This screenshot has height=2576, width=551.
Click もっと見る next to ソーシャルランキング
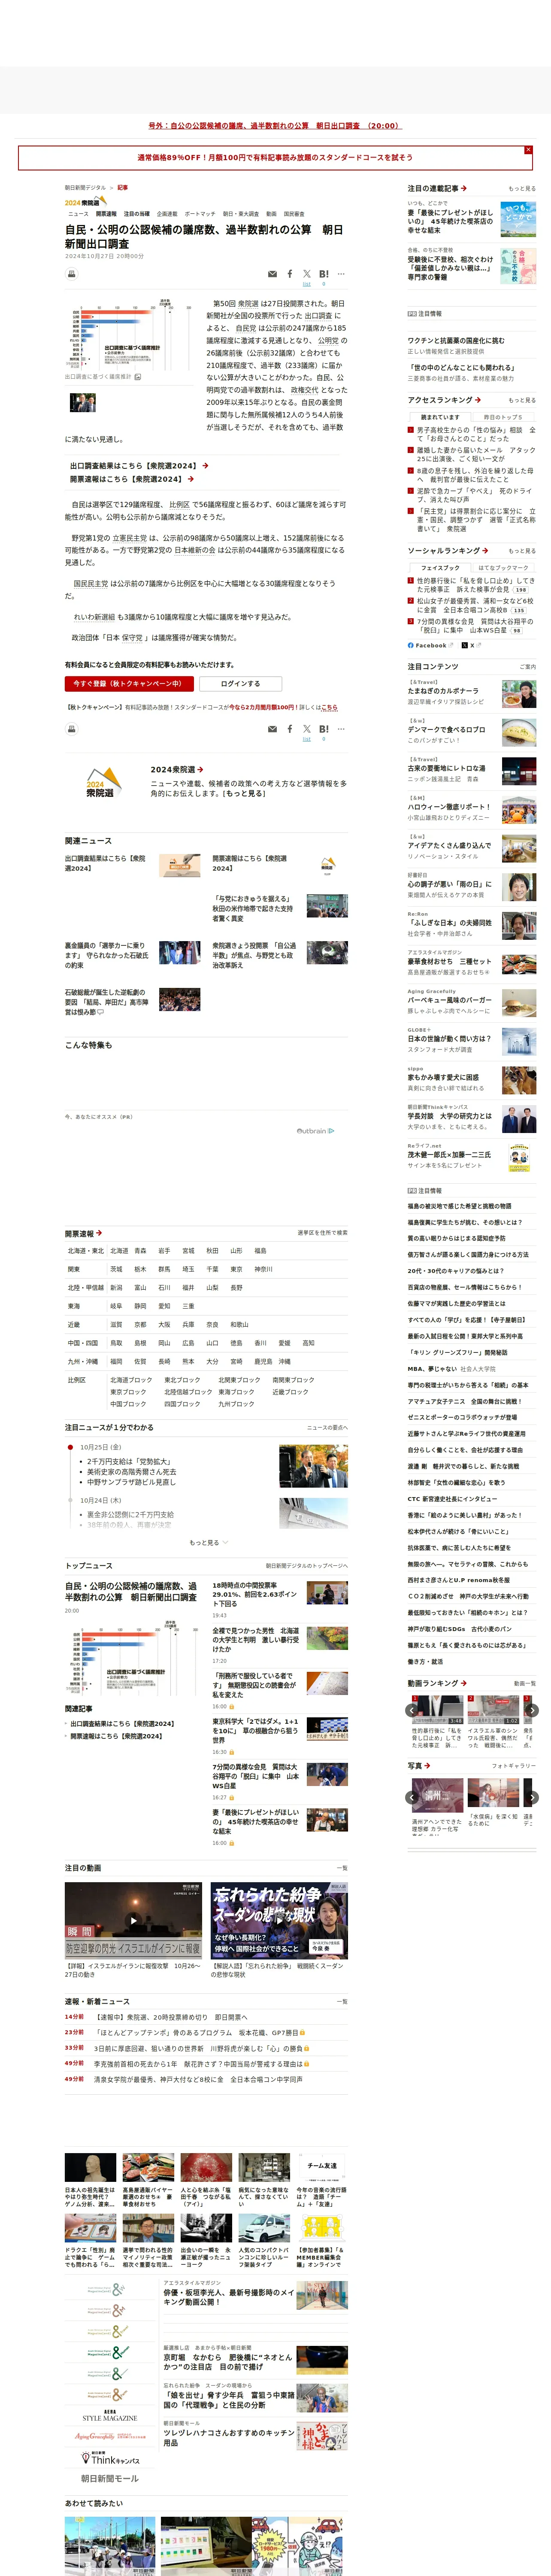click(x=522, y=551)
